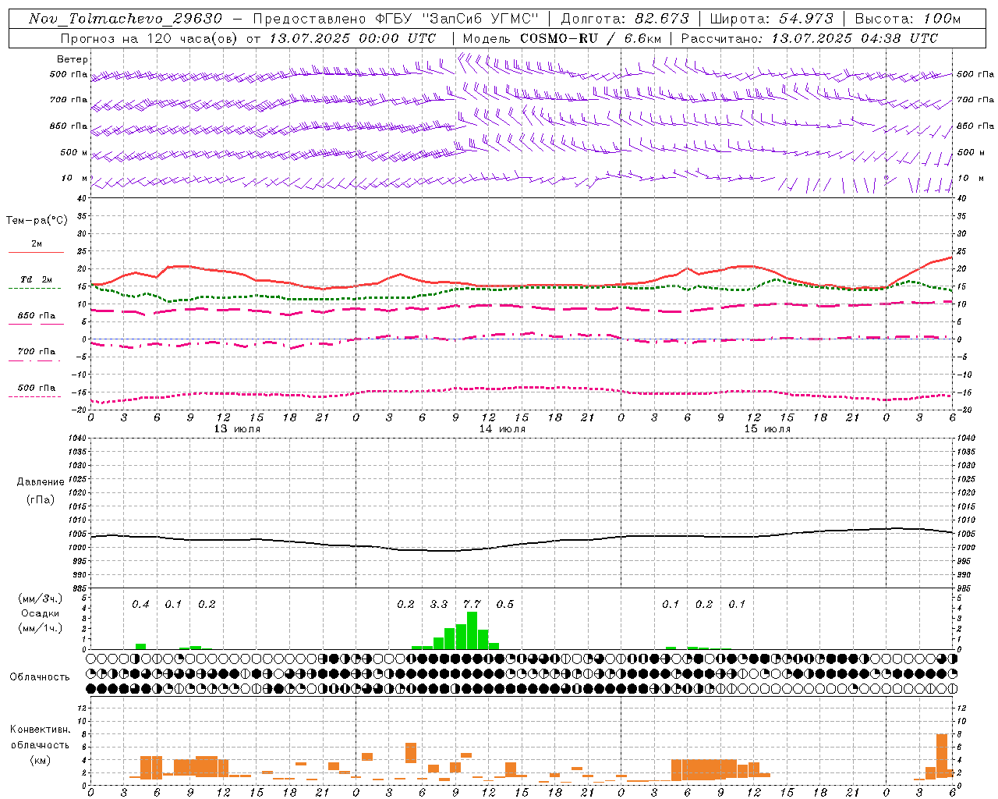This screenshot has width=998, height=799.
Task: Click the precipitation value 0.4
Action: (140, 604)
